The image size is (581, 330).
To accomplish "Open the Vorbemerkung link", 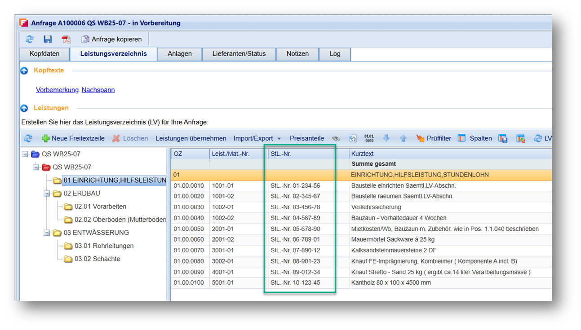I will point(57,90).
